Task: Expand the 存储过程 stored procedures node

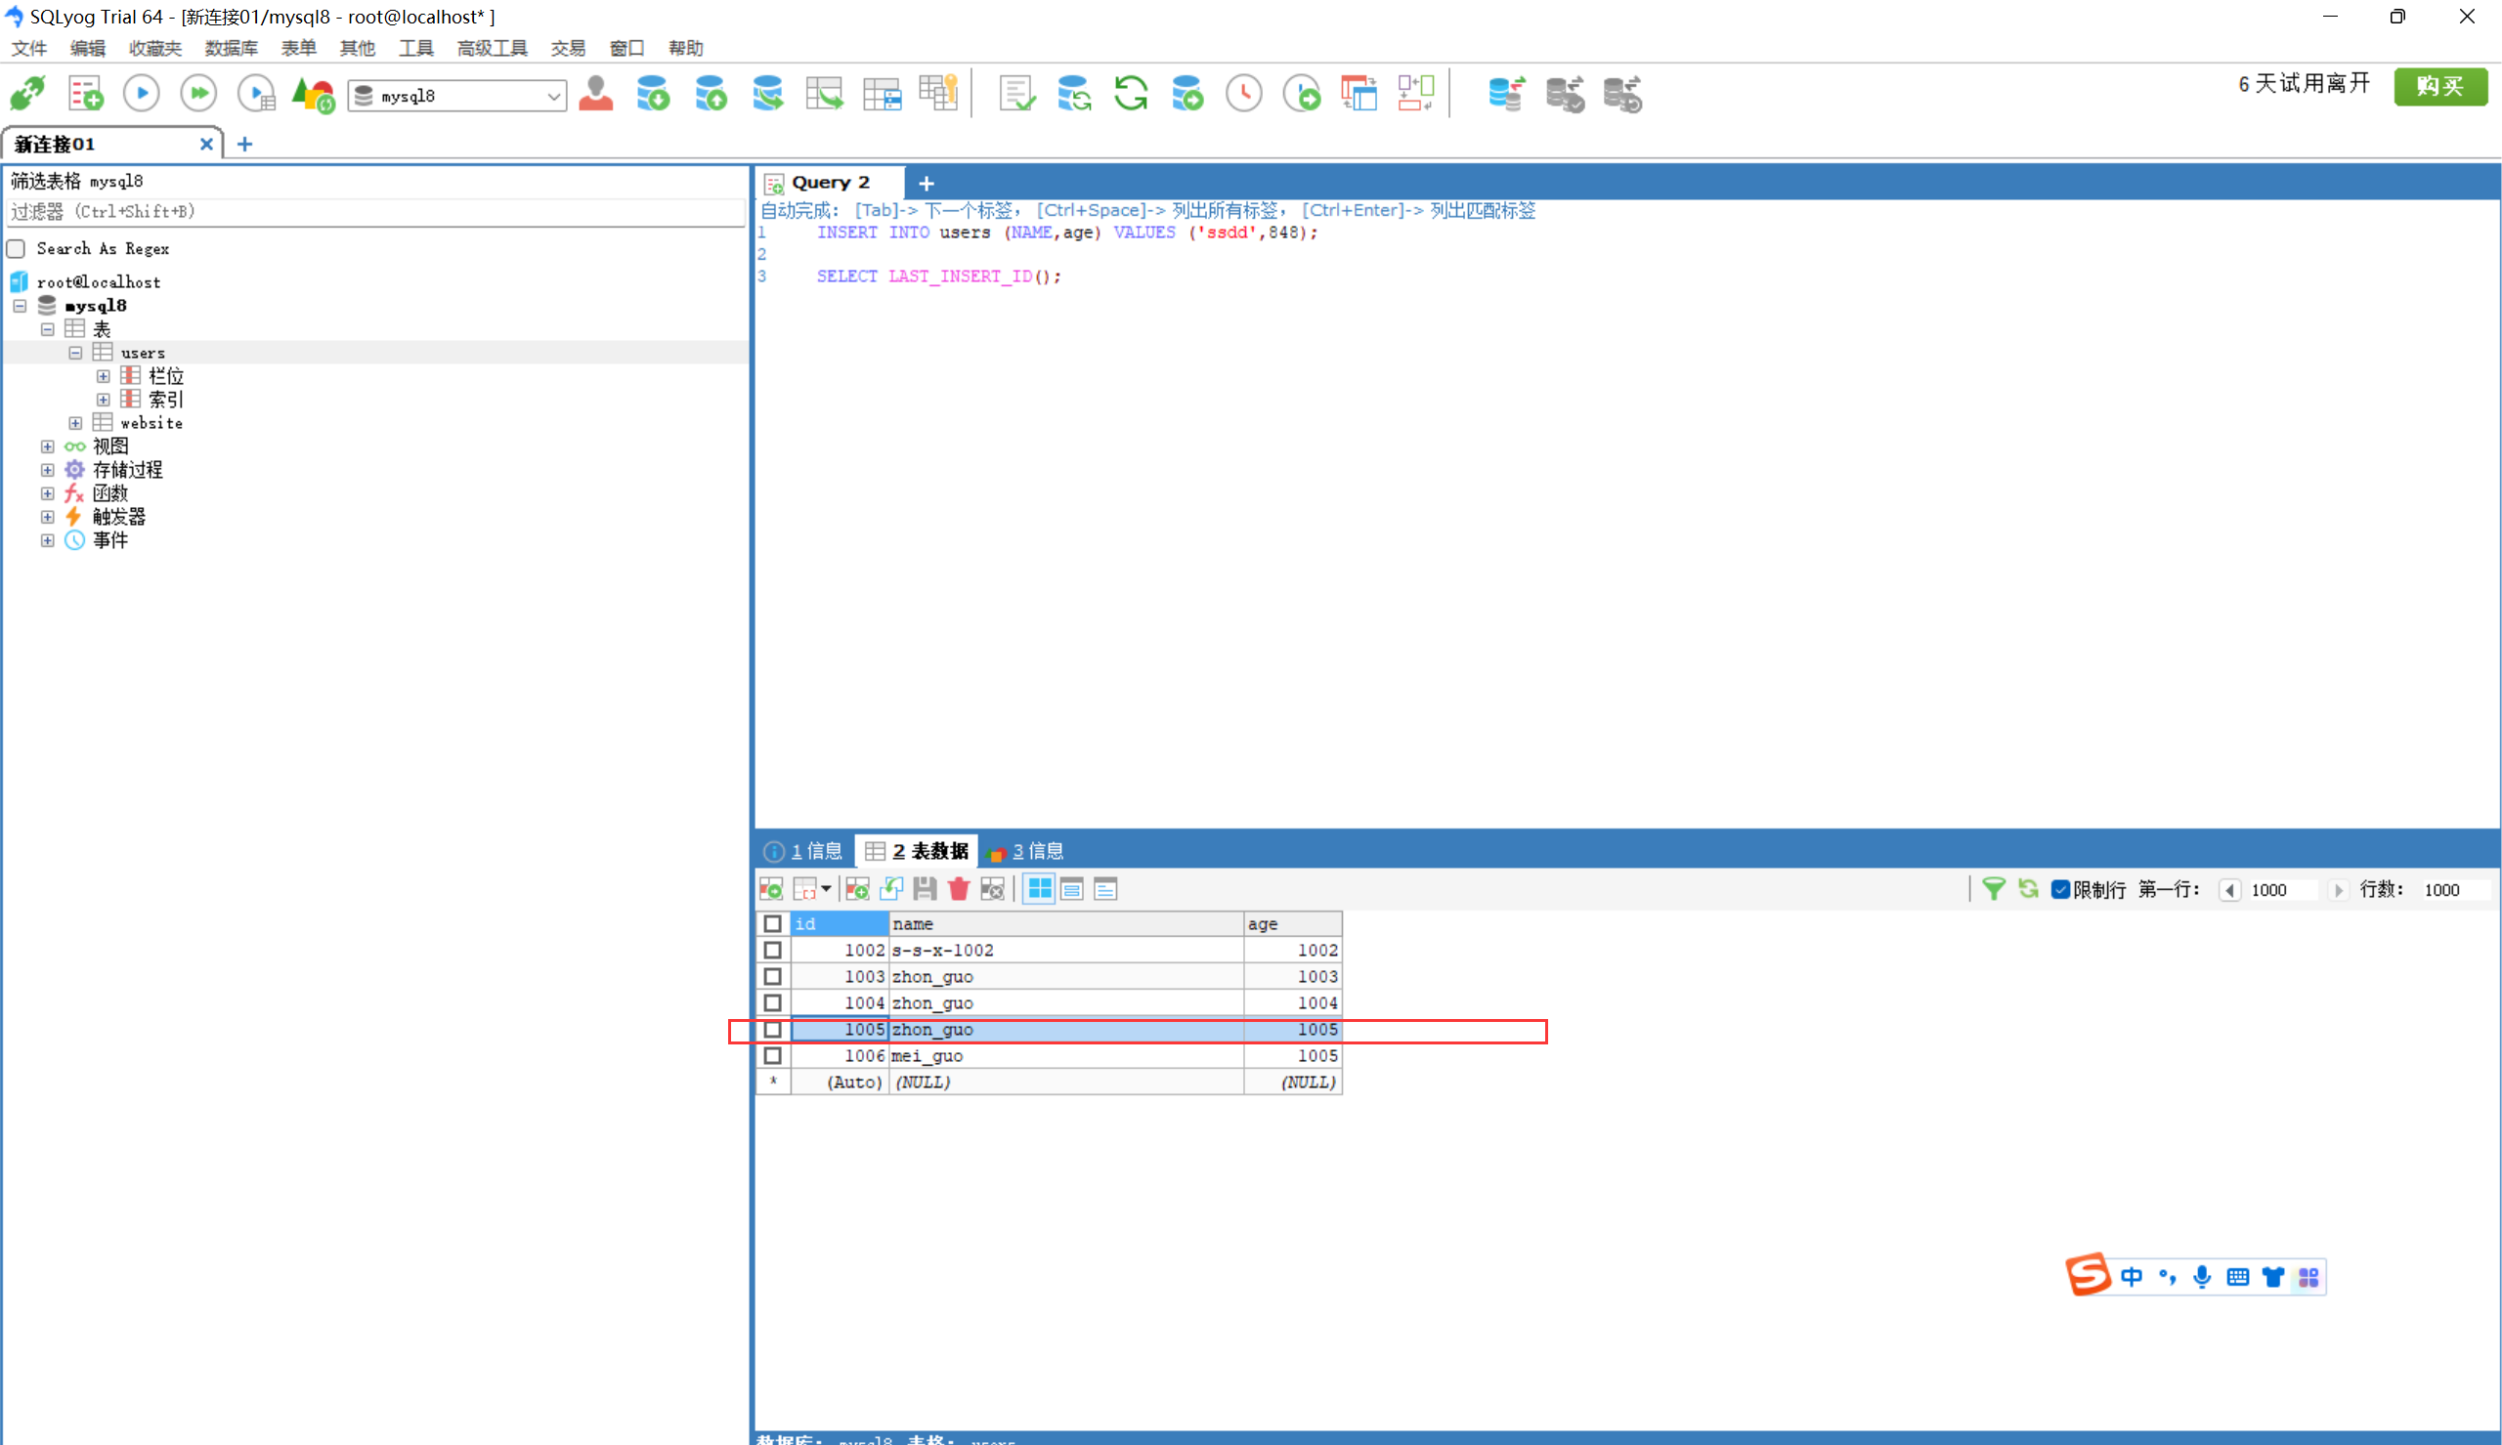Action: click(48, 470)
